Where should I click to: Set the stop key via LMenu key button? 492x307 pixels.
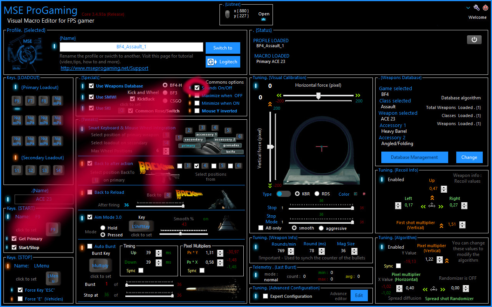[53, 279]
